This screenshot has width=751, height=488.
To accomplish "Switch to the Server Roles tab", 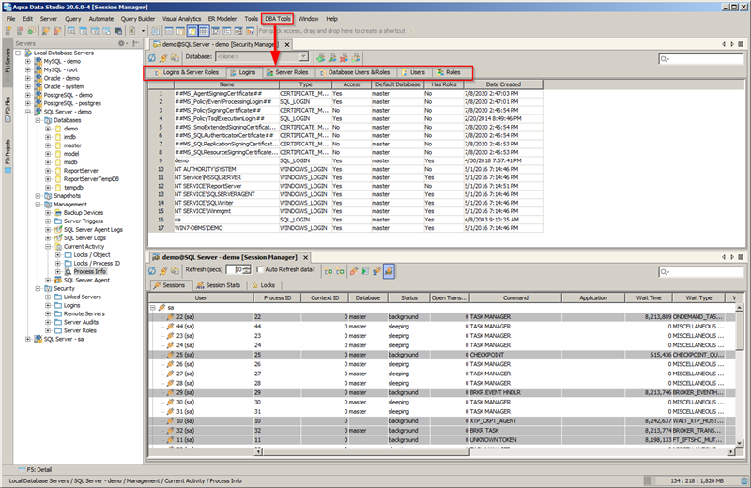I will (287, 72).
